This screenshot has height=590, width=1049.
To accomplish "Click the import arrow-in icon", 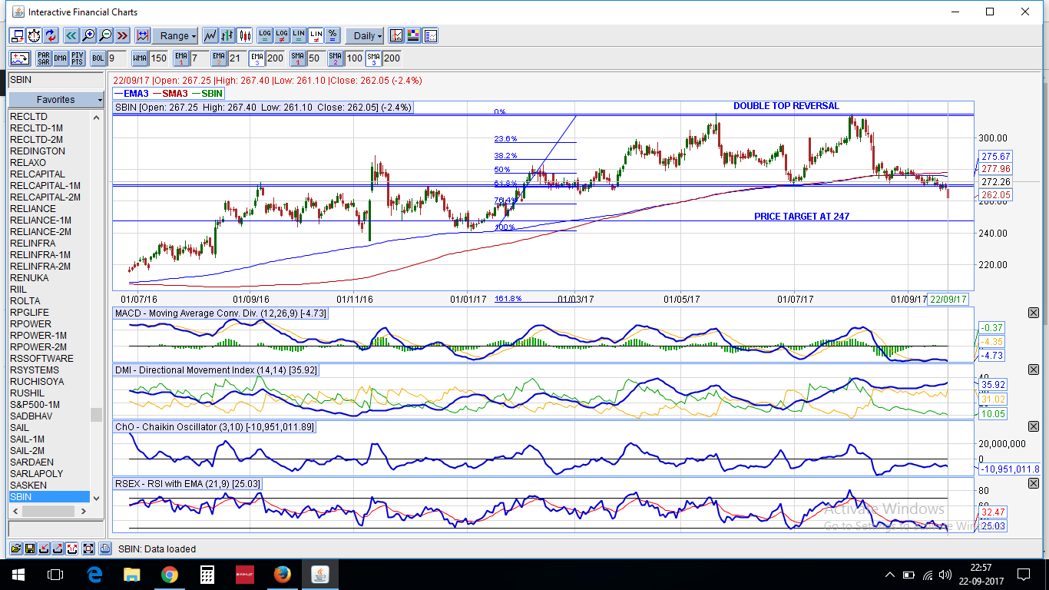I will click(x=44, y=549).
